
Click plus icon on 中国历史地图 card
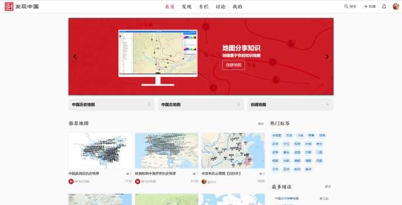[149, 104]
